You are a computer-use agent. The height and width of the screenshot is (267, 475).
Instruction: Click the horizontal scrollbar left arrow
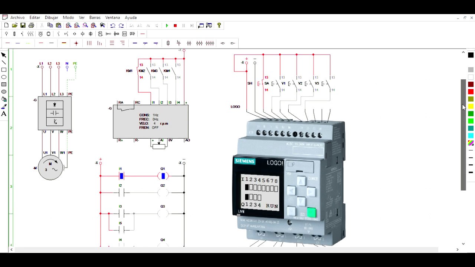pos(12,250)
